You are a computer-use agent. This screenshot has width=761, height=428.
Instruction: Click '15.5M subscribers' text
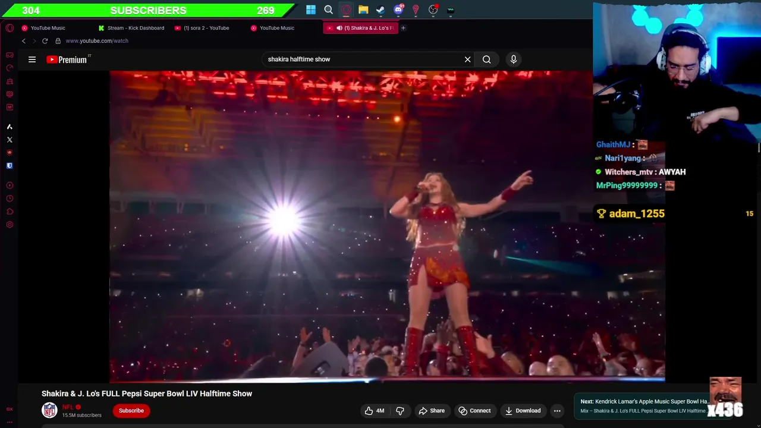click(x=81, y=415)
